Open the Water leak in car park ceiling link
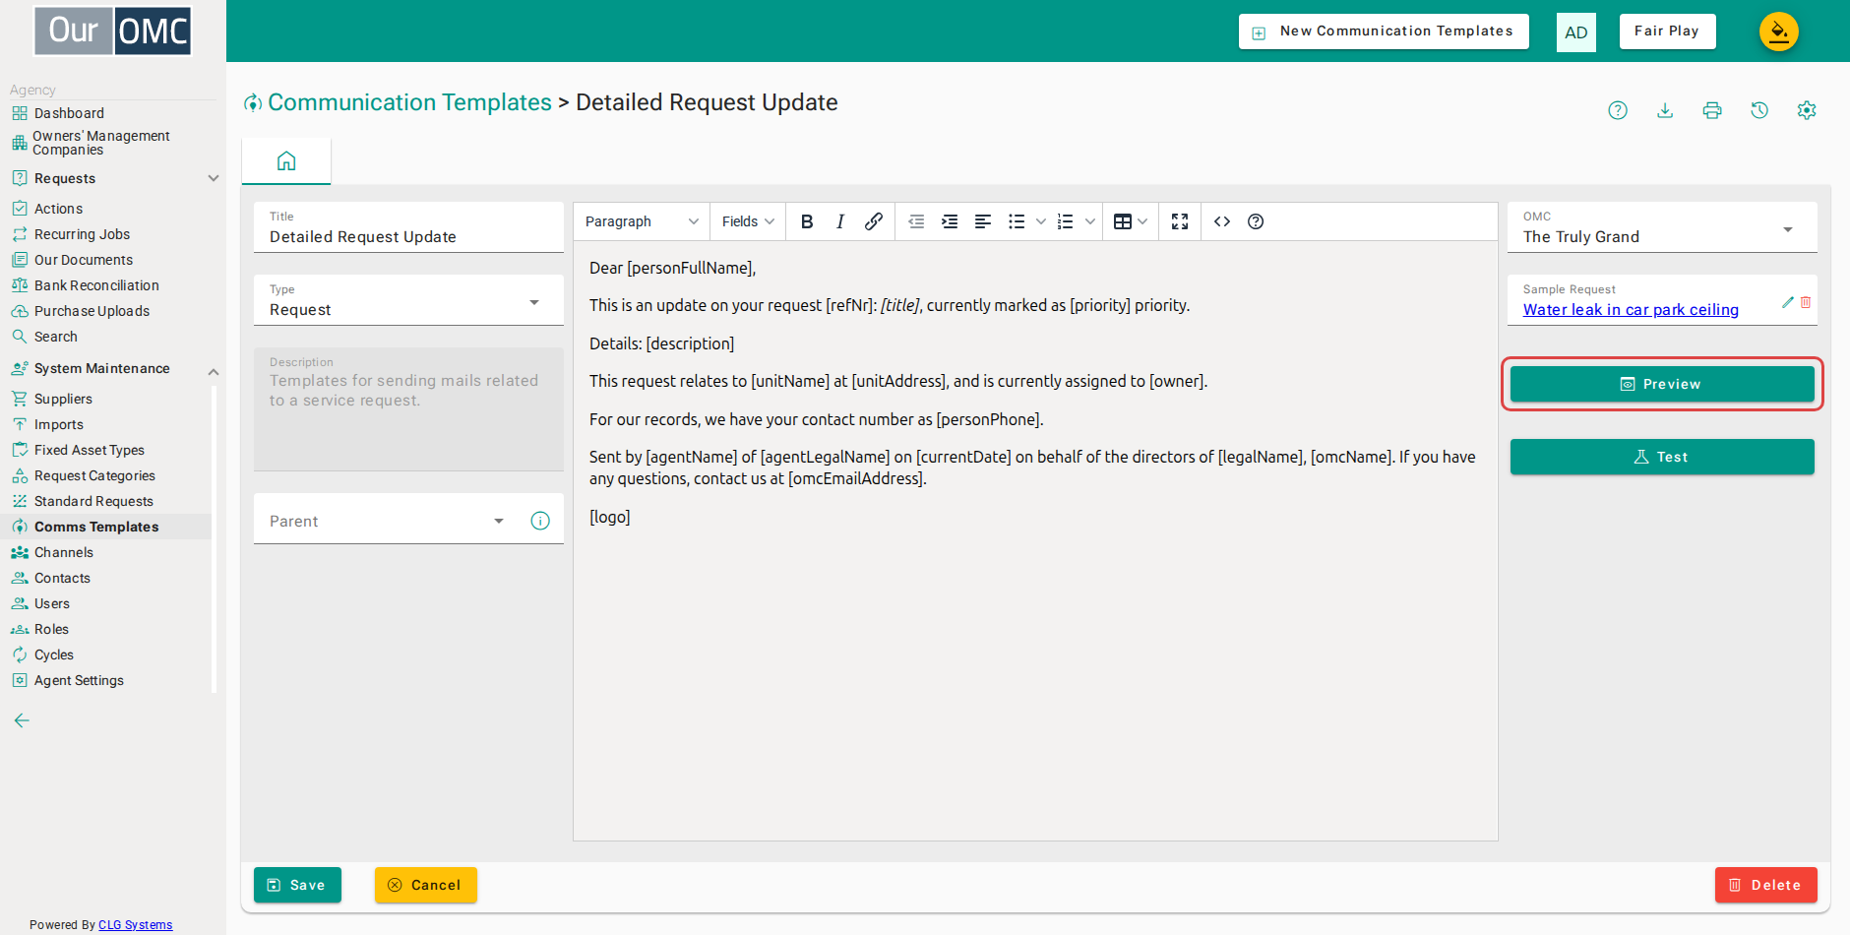Image resolution: width=1850 pixels, height=935 pixels. click(1631, 310)
